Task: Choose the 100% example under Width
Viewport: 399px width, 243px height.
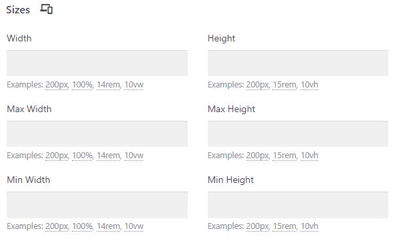Action: click(x=83, y=85)
